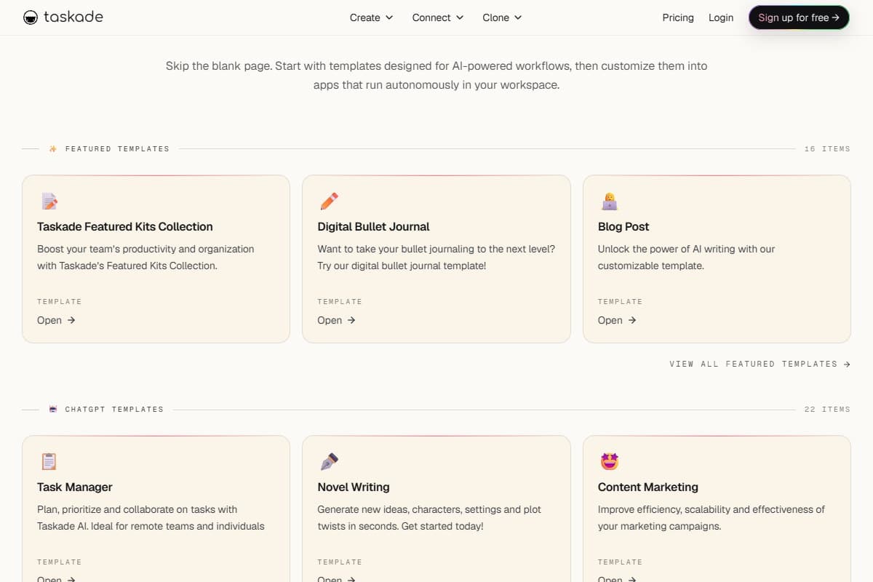Click the Blog Post laptop person icon
Screen dimensions: 873x582
[x=610, y=201]
